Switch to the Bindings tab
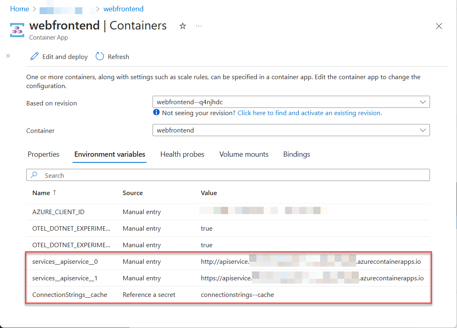457x328 pixels. click(296, 154)
